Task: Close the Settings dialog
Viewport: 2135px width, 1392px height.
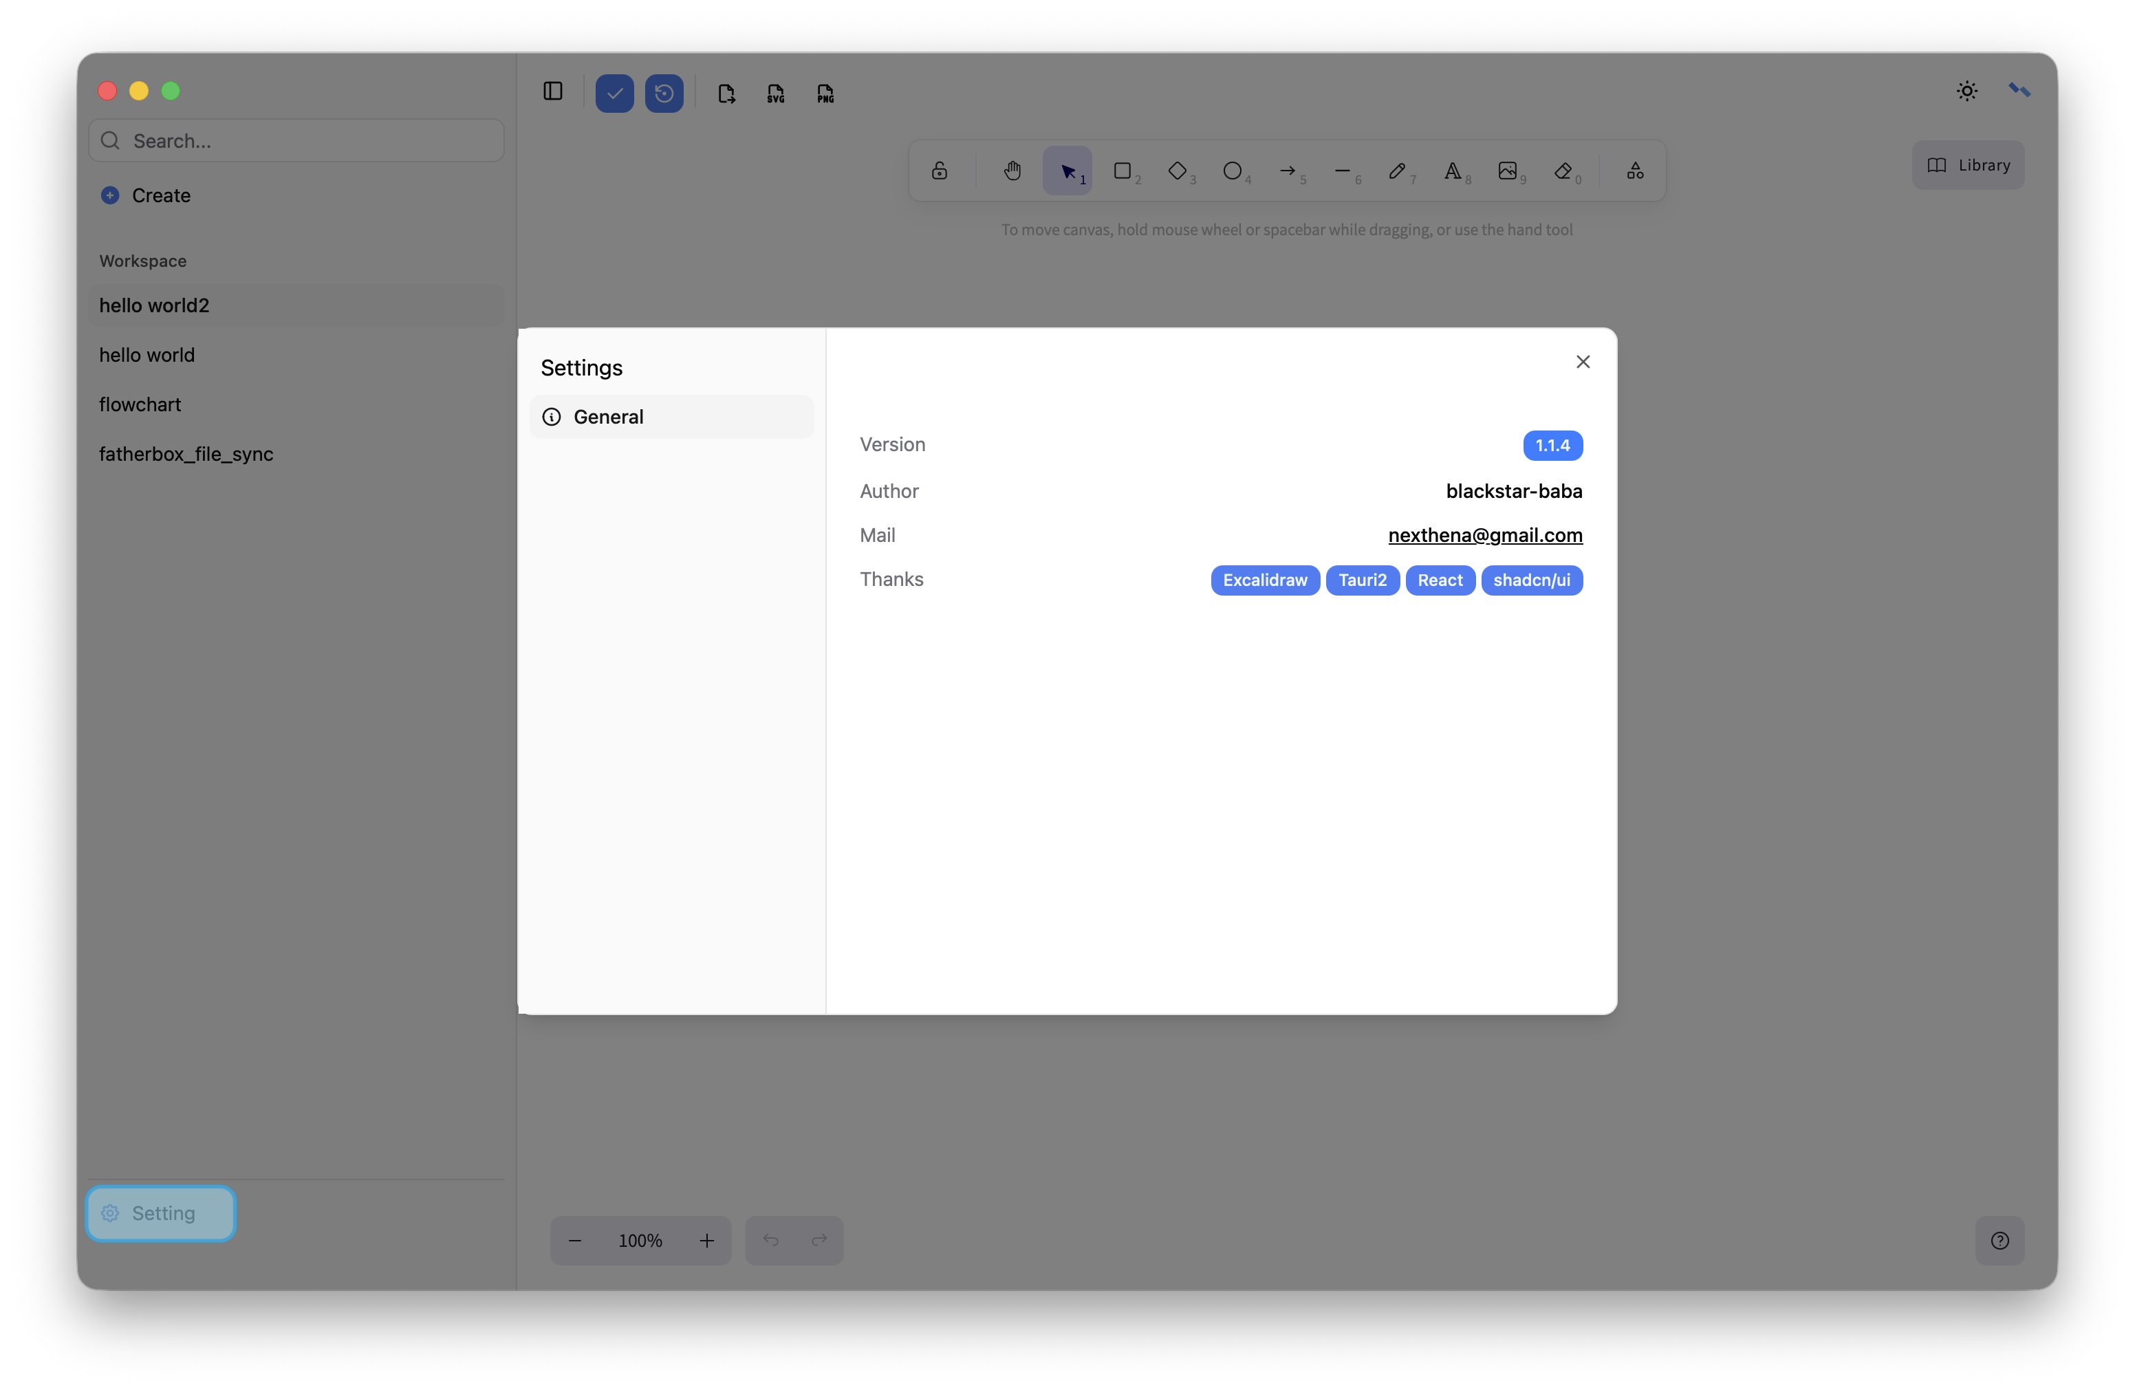Action: [x=1583, y=362]
